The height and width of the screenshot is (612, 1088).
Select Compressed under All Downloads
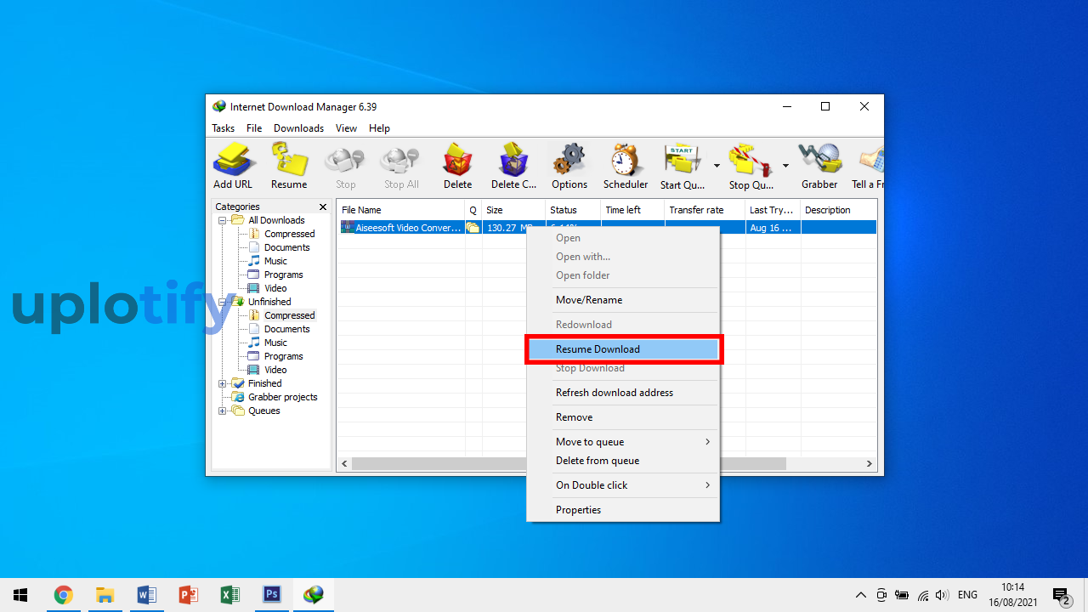click(289, 234)
